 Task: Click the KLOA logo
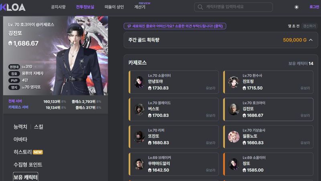click(13, 7)
